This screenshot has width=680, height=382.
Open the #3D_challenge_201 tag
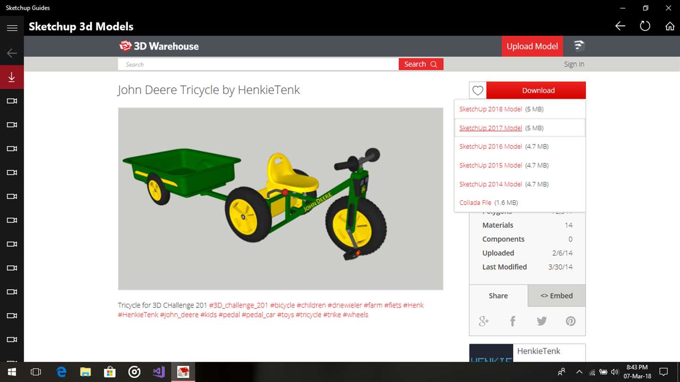pyautogui.click(x=238, y=305)
